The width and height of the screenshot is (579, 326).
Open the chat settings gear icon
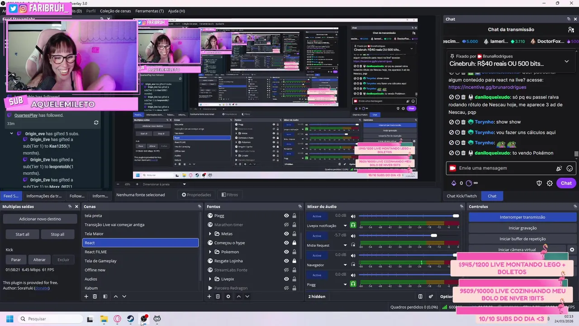tap(550, 183)
